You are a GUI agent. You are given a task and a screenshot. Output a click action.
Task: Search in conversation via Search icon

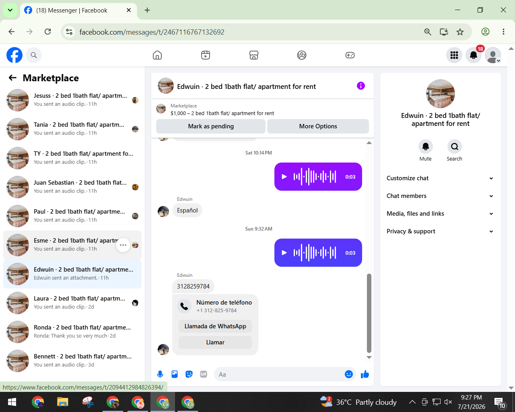tap(455, 146)
